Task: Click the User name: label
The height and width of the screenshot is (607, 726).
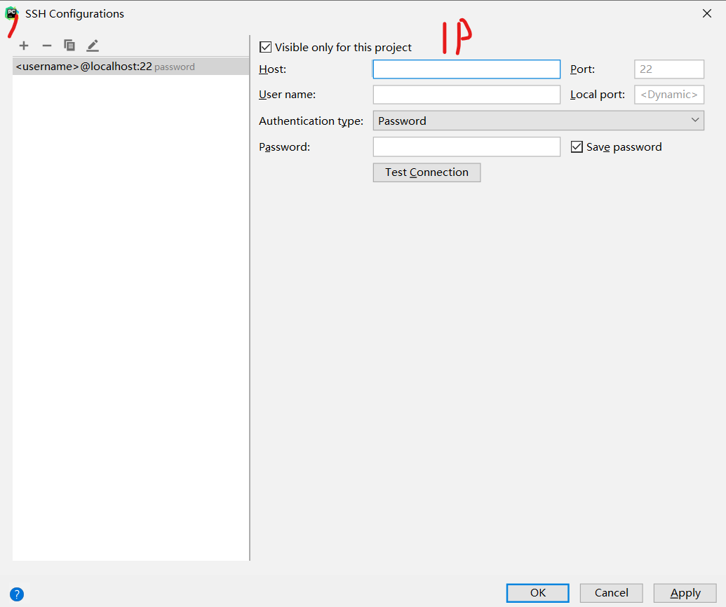Action: point(287,95)
